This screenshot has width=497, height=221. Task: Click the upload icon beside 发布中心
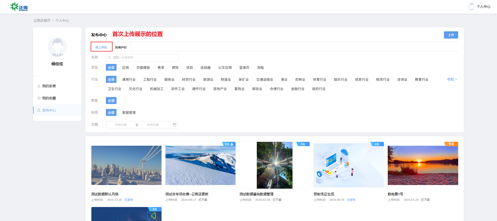39,110
